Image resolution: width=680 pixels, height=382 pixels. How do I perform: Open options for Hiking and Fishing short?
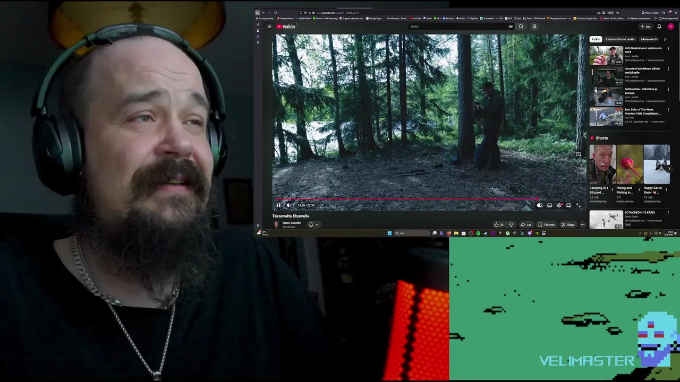tap(639, 189)
